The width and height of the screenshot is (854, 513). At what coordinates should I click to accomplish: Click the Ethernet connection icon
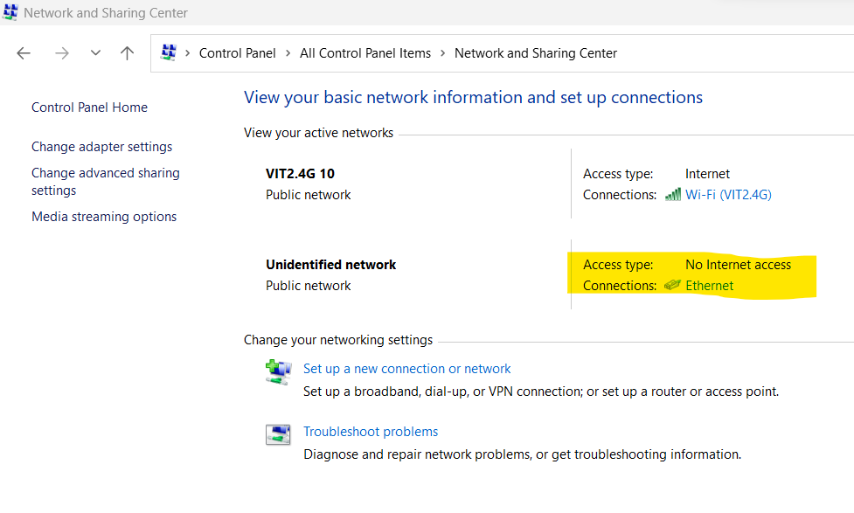[x=672, y=285]
